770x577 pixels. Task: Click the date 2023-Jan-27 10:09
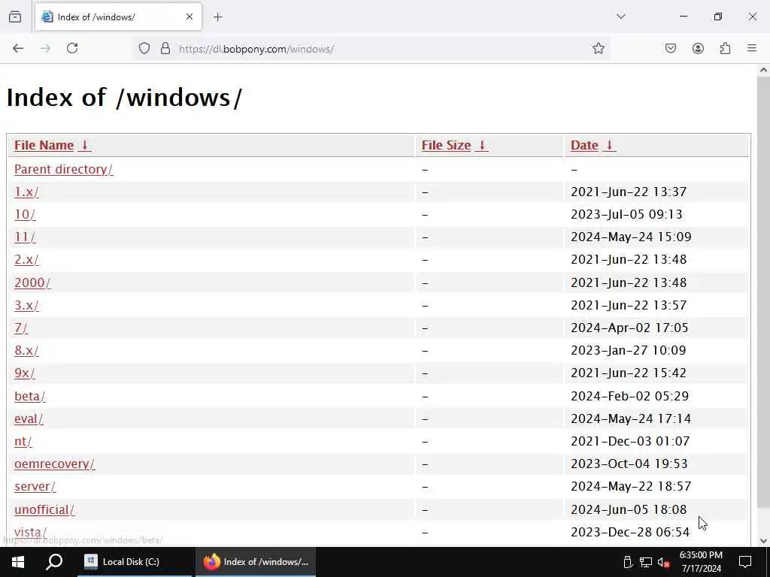coord(628,350)
